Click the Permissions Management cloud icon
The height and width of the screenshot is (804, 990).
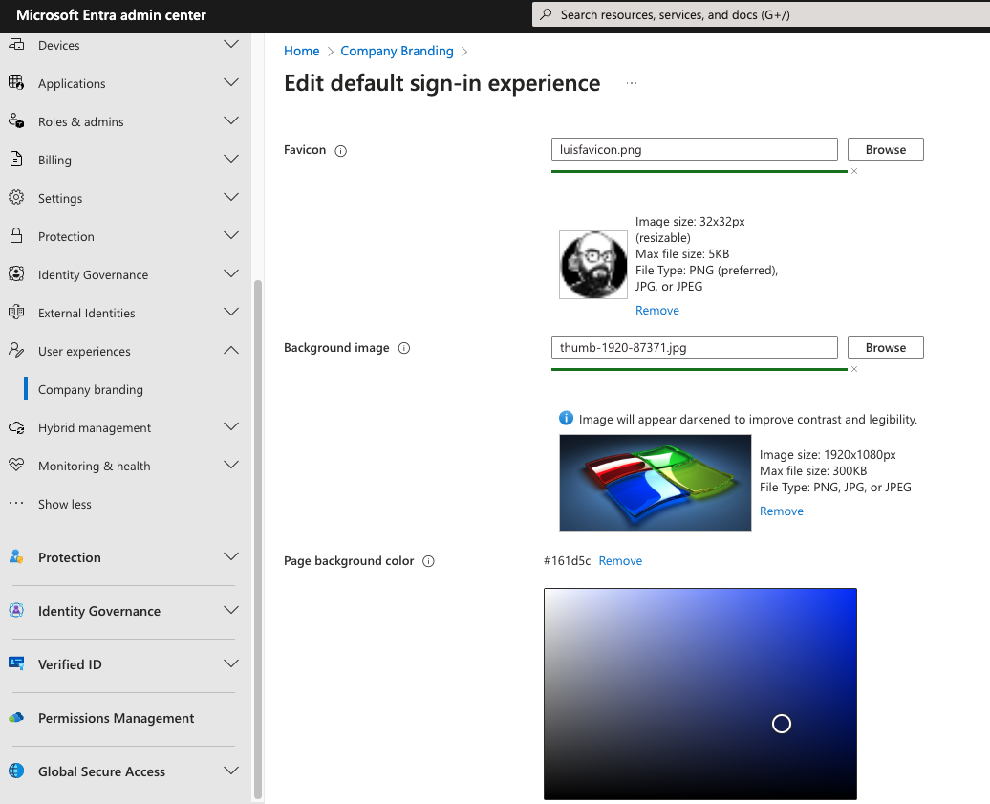tap(16, 718)
